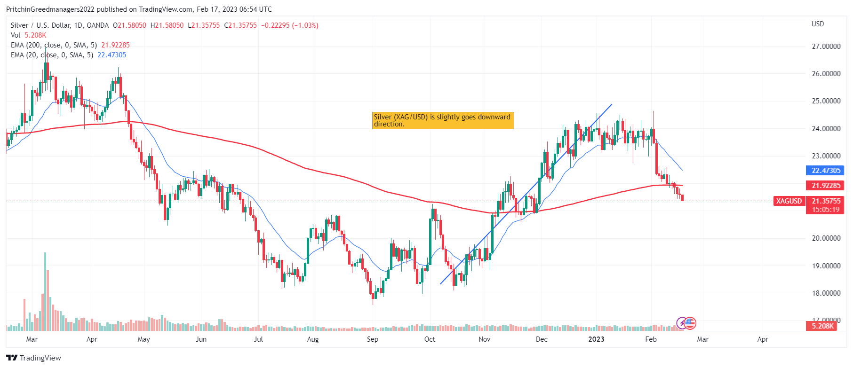Click the USD currency label on price axis
Screen dimensions: 853x368
(x=818, y=24)
